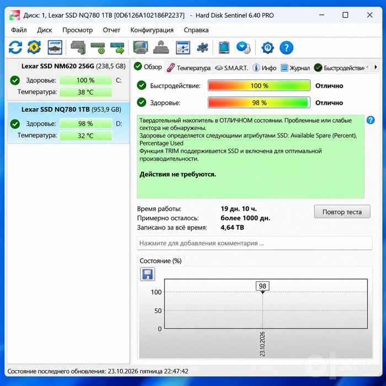
Task: Click the blue splat-shaped toolbar icon
Action: pos(202,47)
